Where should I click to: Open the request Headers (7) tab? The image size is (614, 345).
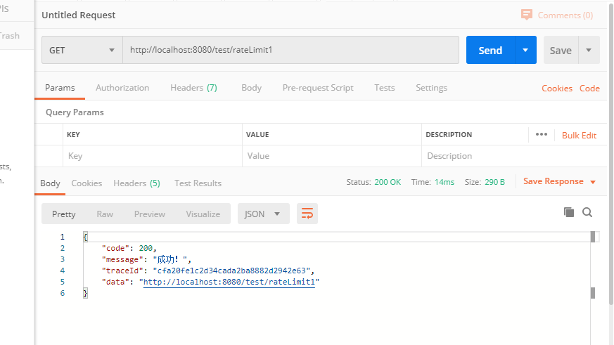193,88
